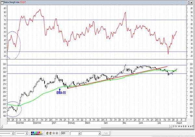The height and width of the screenshot is (137, 195).
Task: Click the vertical-scale arrows icon at bottom right
Action: pos(179,126)
